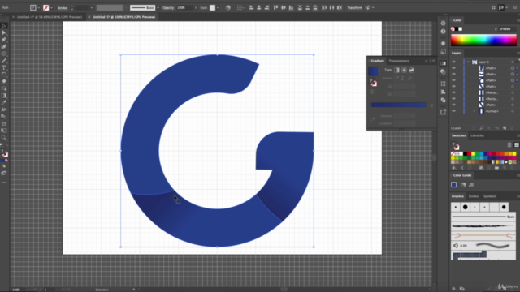520x292 pixels.
Task: Click the Stroke label in control bar
Action: point(62,7)
